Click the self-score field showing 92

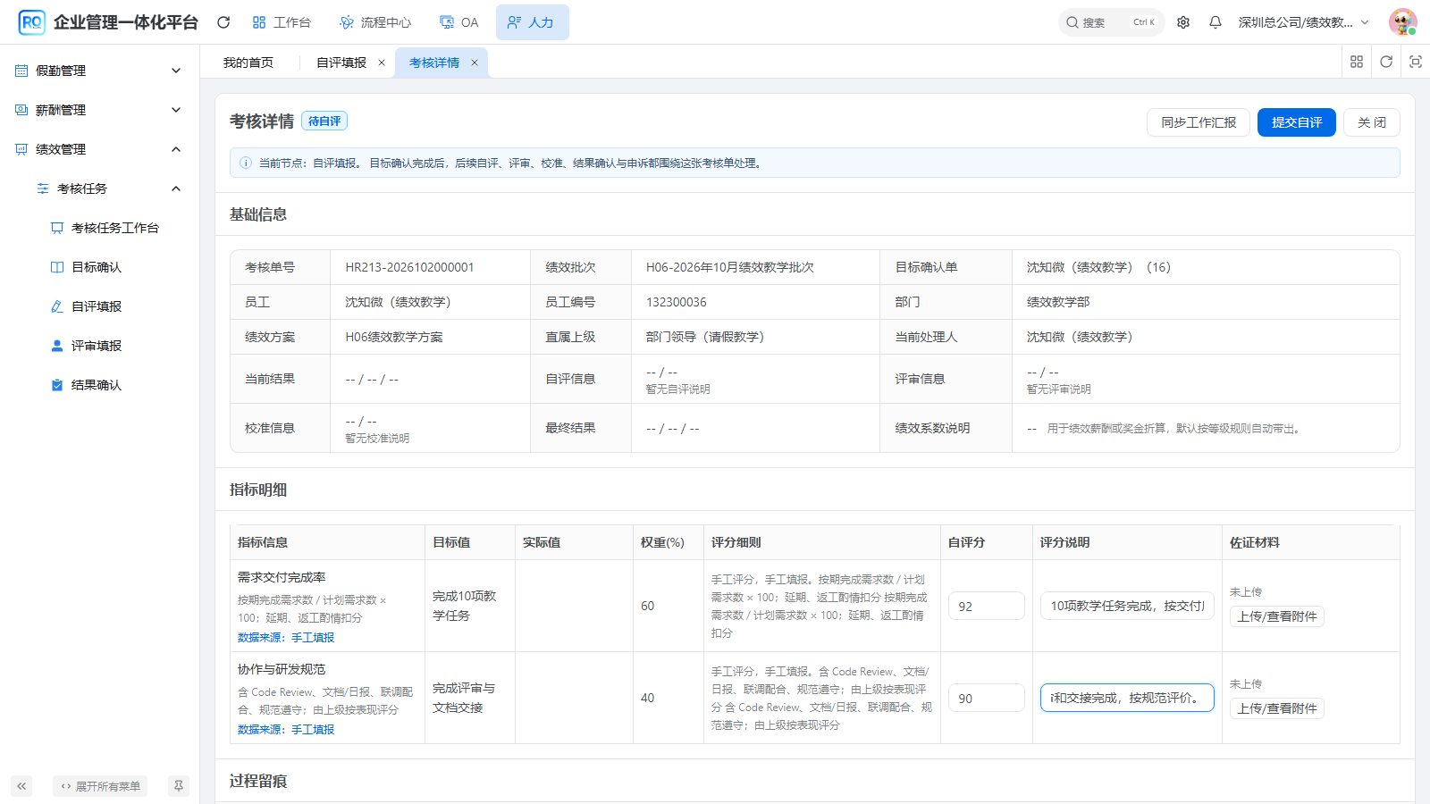point(987,606)
